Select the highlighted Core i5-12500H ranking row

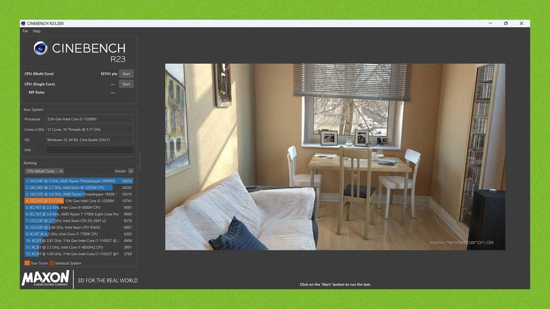[x=79, y=201]
